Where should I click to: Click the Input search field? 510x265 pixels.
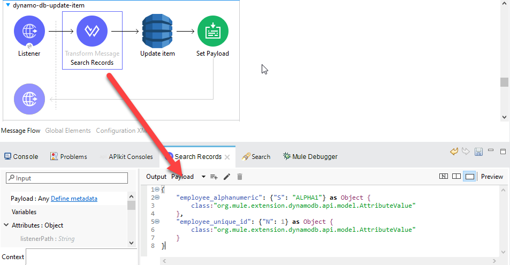(x=67, y=178)
